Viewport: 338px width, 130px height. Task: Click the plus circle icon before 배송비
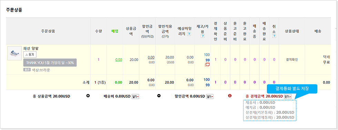88,96
